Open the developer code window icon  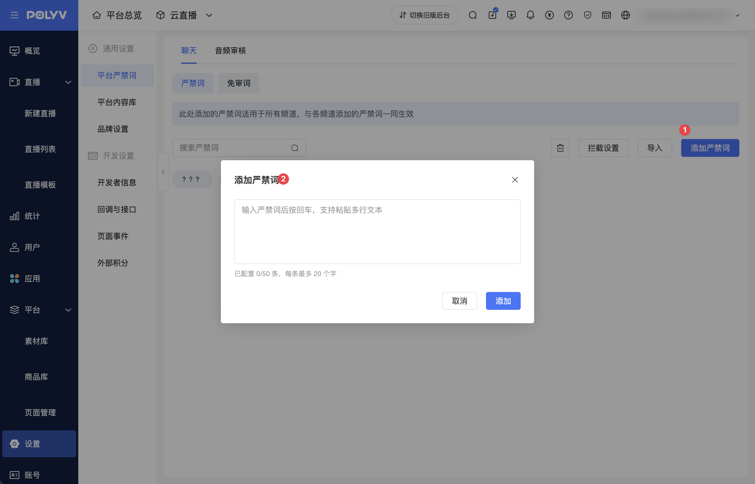click(x=607, y=15)
